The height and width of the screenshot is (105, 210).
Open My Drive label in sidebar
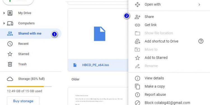25,13
